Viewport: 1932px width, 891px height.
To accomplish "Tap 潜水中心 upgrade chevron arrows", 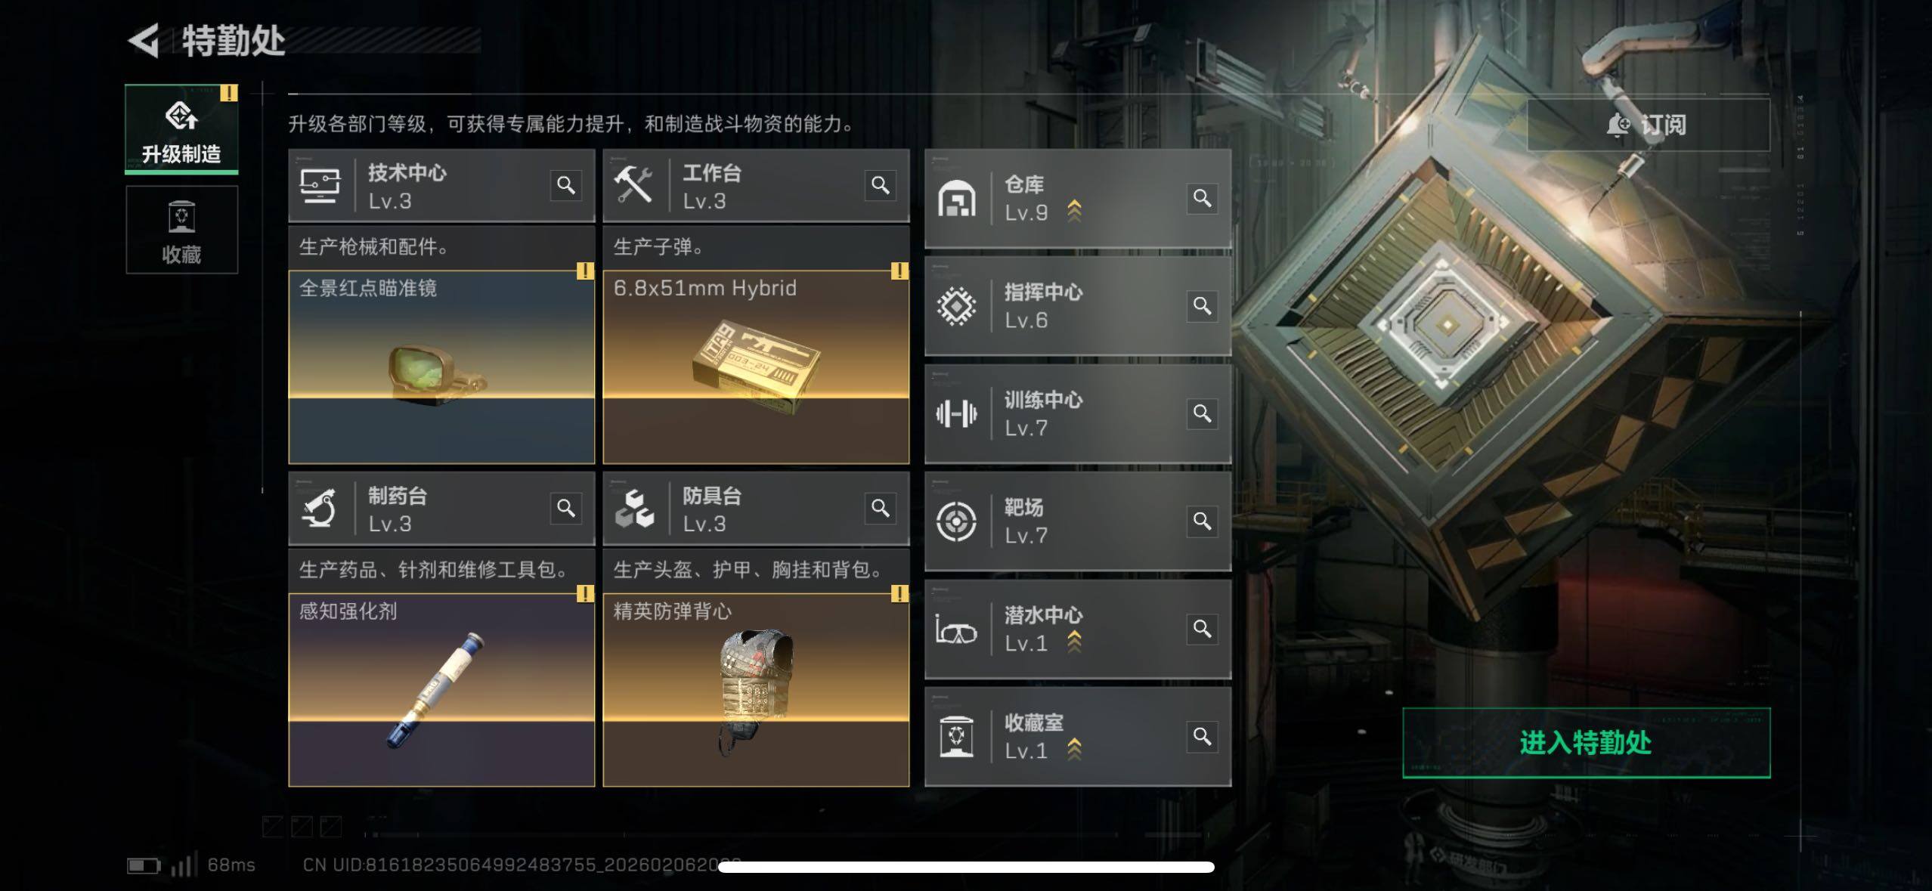I will pos(1074,642).
